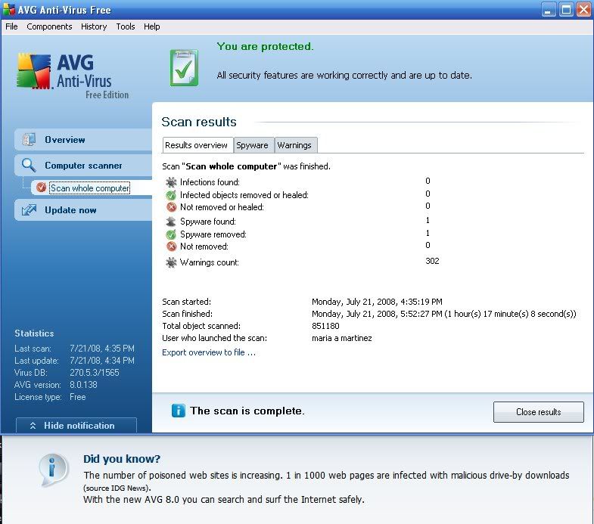Click the AVG version value 8.0.138
594x524 pixels.
pos(83,385)
